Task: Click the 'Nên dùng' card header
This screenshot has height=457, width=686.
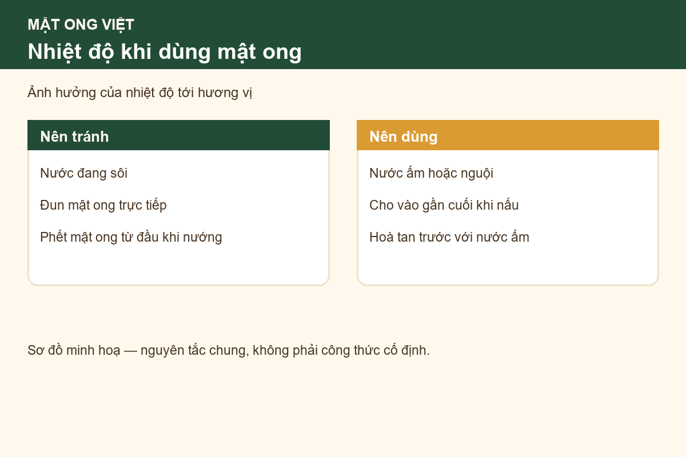Action: pos(508,135)
